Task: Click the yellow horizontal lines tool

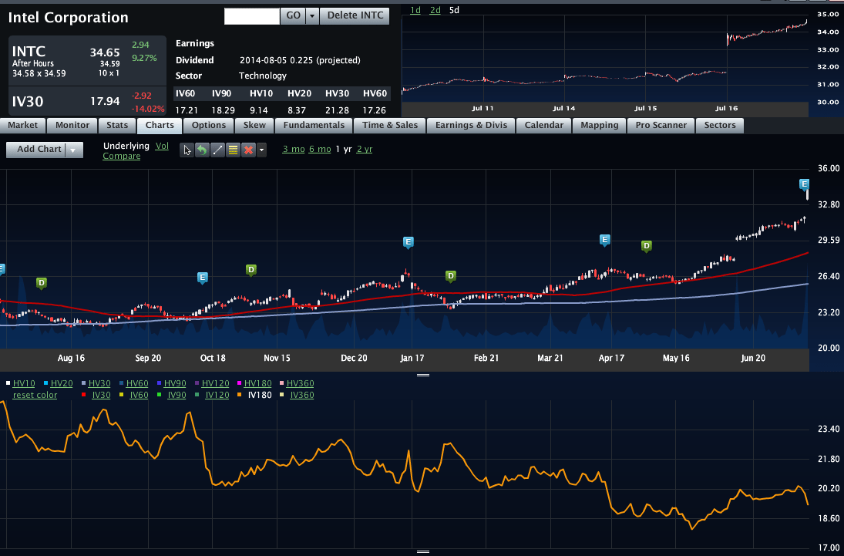Action: (x=233, y=150)
